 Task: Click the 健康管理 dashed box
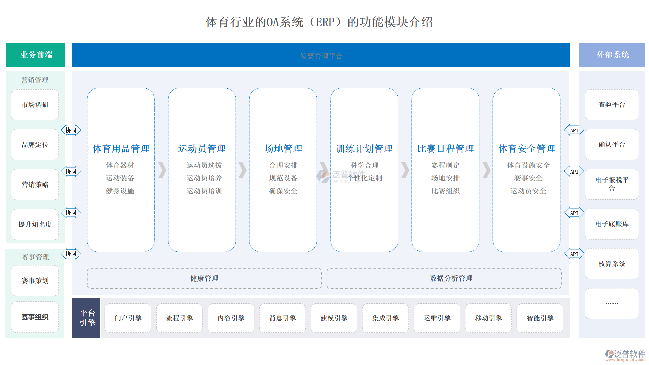point(204,278)
